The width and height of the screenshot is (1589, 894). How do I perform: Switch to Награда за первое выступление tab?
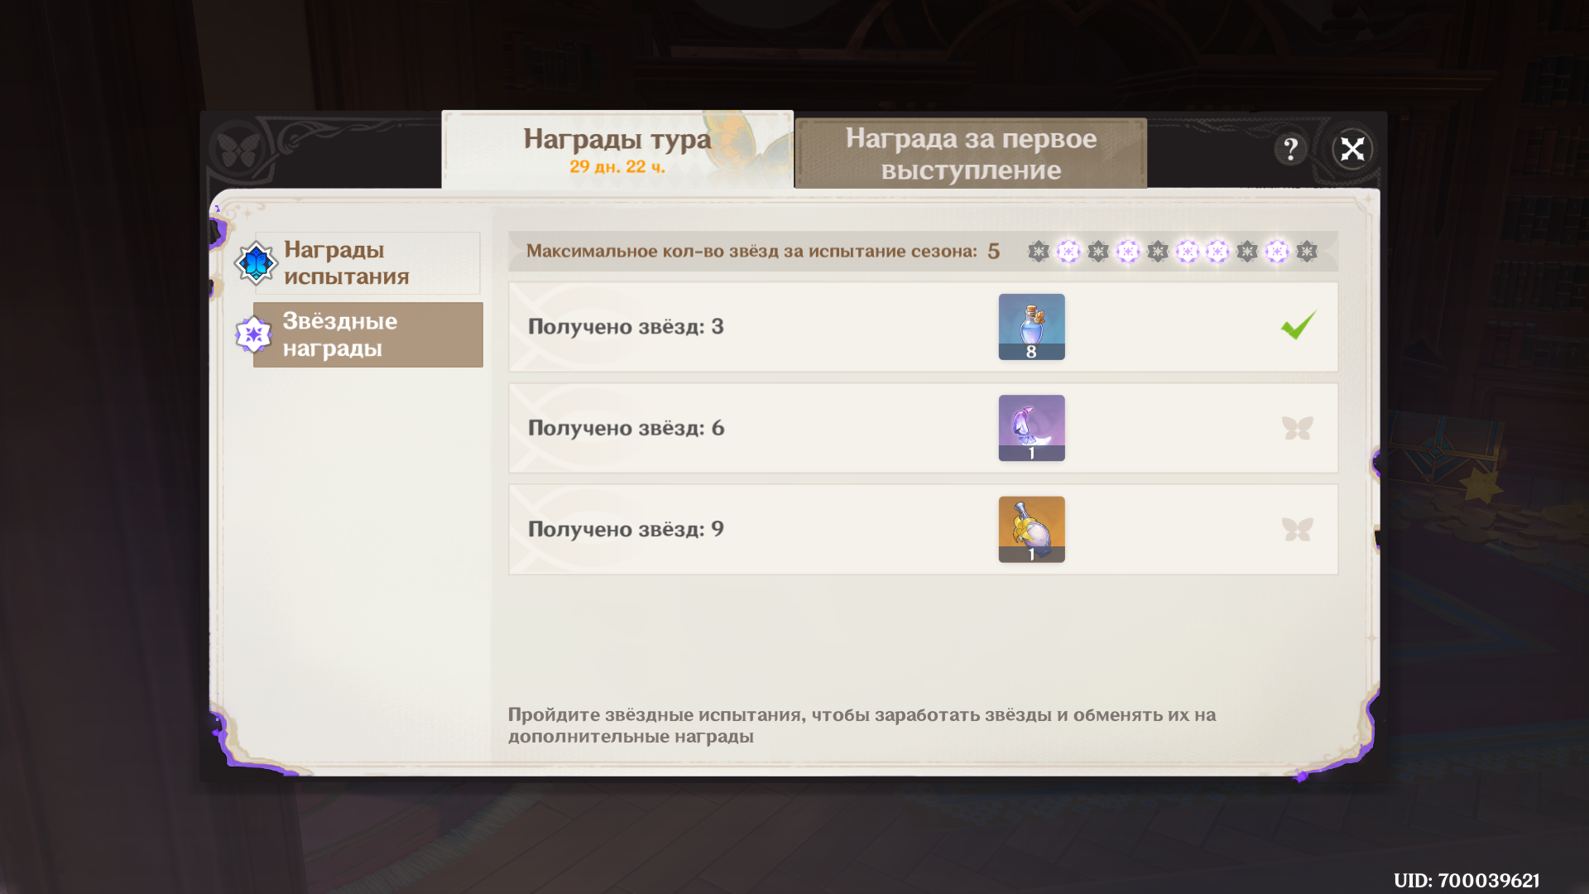point(971,153)
